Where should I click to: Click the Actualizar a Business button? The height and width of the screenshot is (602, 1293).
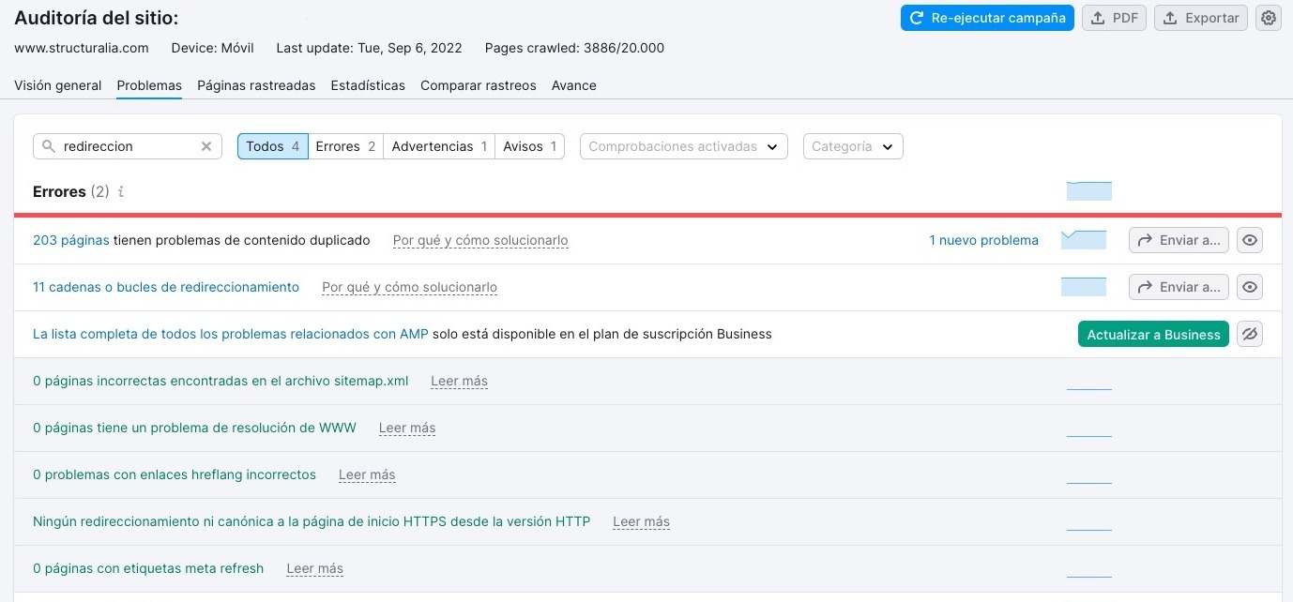point(1153,334)
